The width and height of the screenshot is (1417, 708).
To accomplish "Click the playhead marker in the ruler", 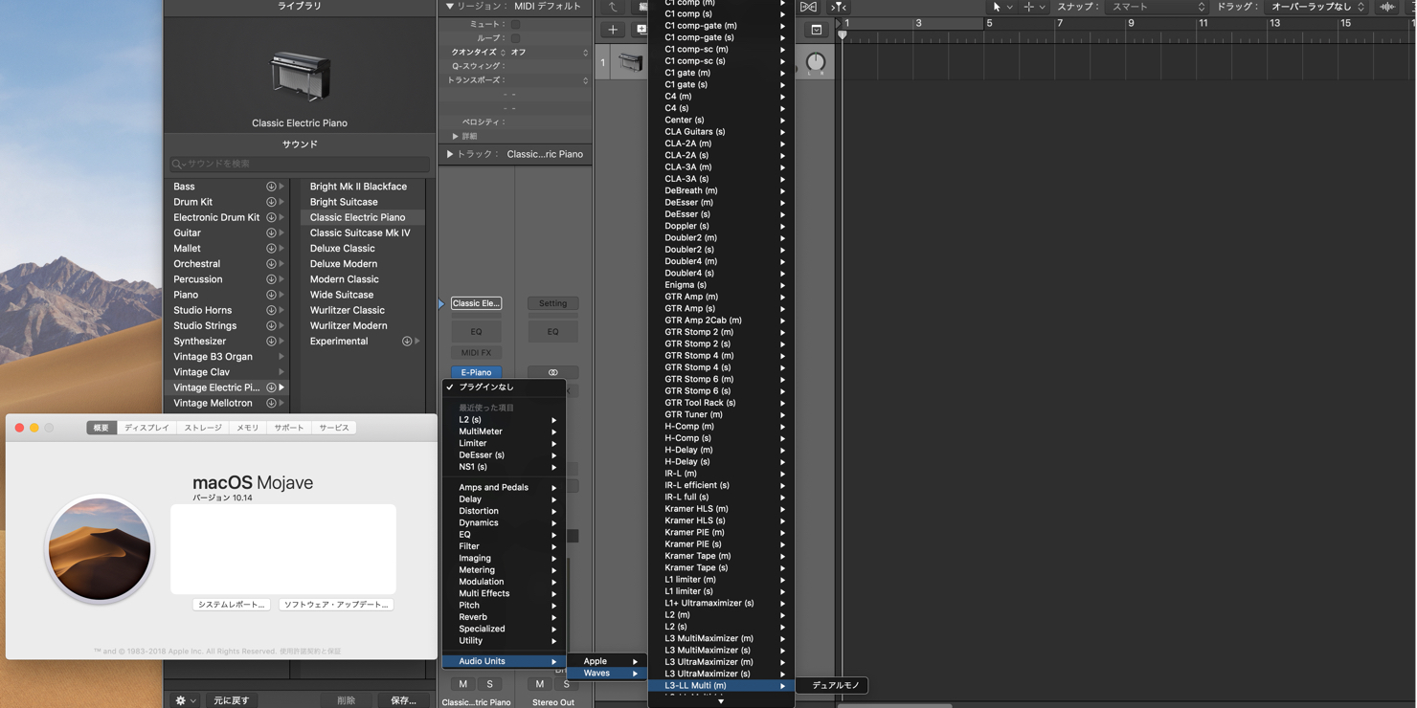I will click(843, 34).
